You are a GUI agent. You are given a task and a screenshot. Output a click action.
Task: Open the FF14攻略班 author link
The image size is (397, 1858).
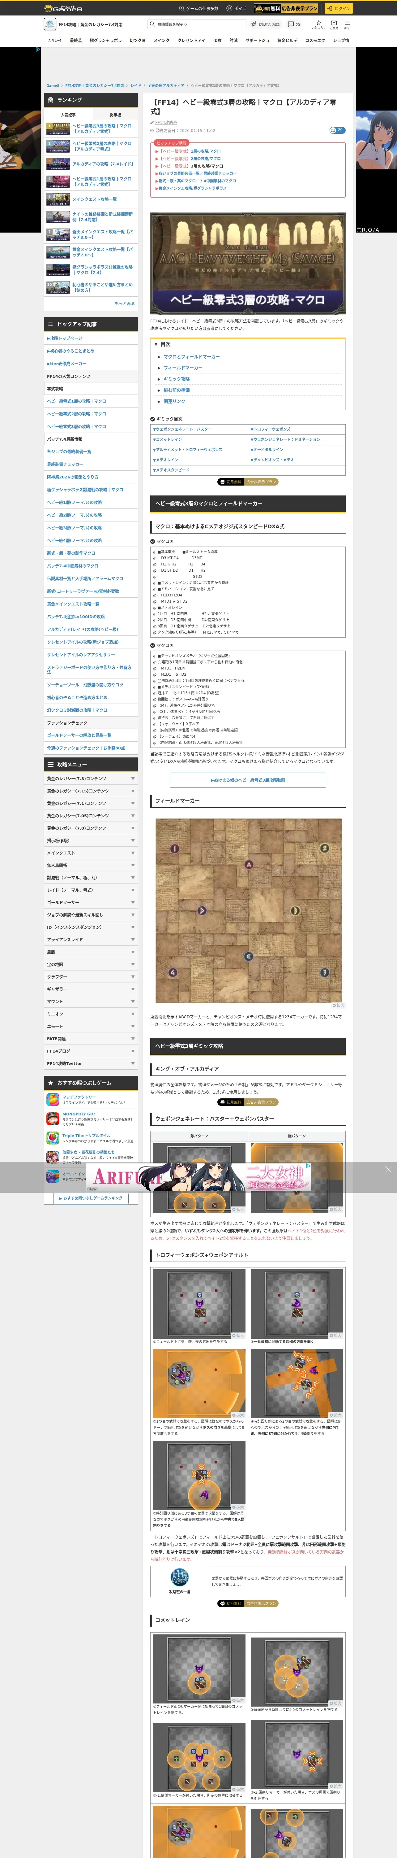tap(166, 123)
